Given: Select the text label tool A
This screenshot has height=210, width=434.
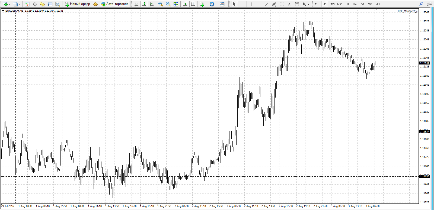Looking at the screenshot, I should 289,4.
